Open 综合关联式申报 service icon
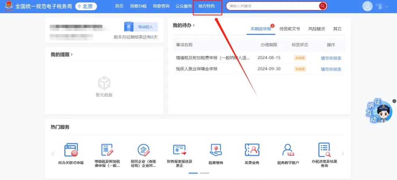This screenshot has width=397, height=180. pyautogui.click(x=71, y=151)
